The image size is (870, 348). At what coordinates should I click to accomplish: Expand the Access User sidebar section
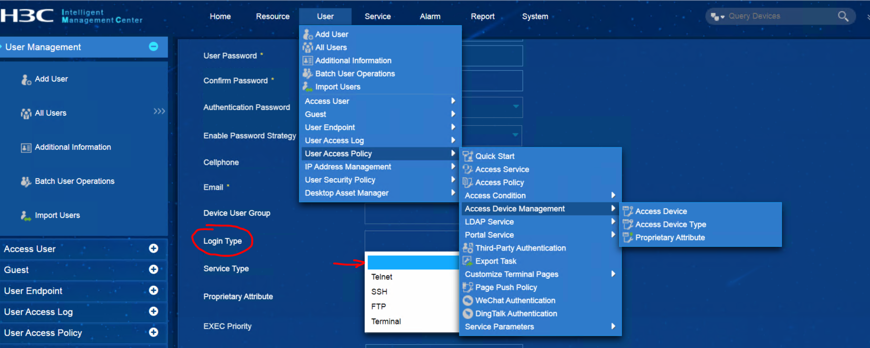[153, 248]
